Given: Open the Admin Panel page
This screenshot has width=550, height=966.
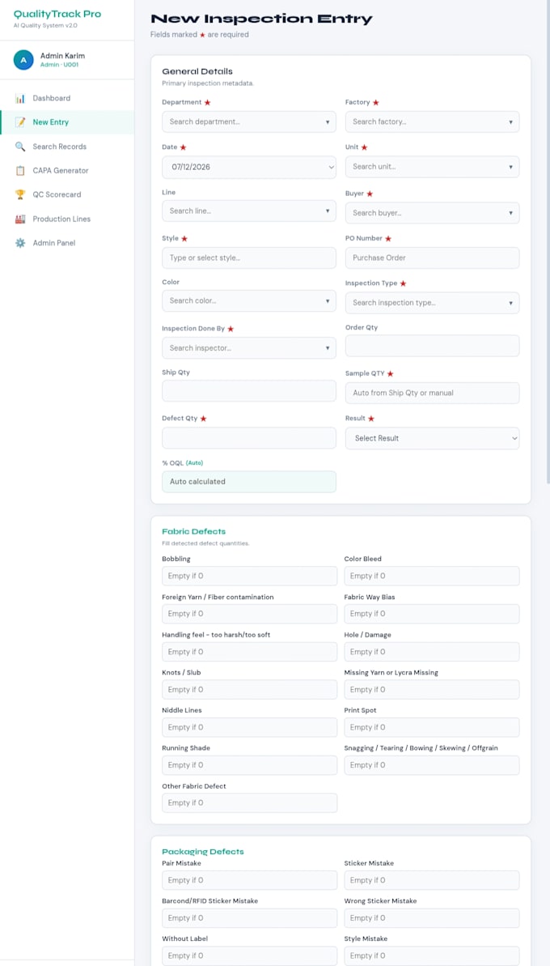Looking at the screenshot, I should (67, 243).
